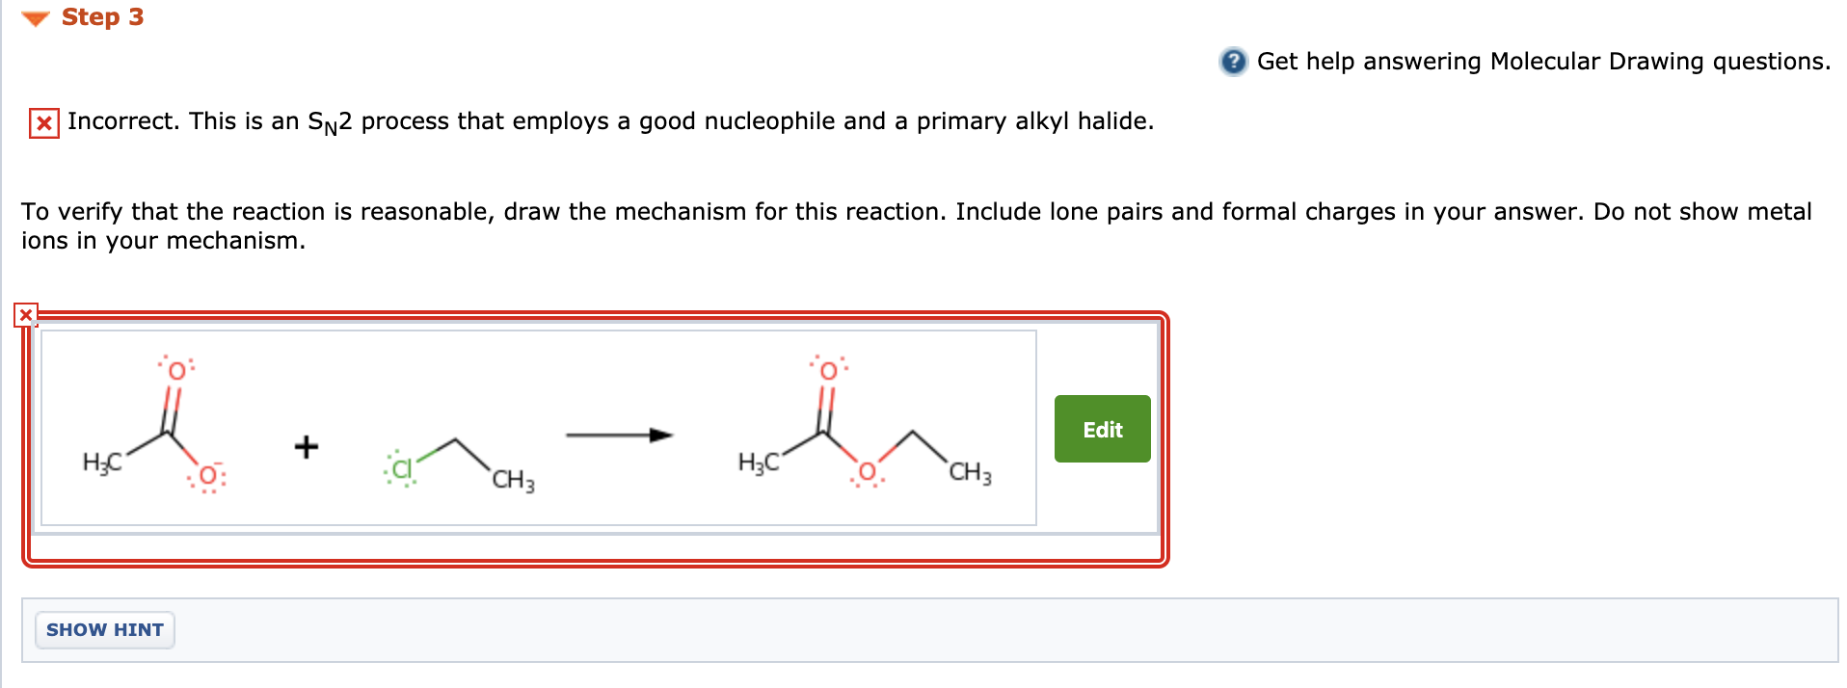Select the CH3 group of ethyl chloride
The image size is (1847, 688).
[511, 479]
